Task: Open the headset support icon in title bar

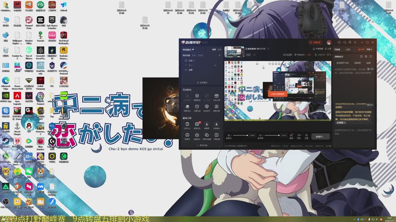Action: pyautogui.click(x=345, y=42)
